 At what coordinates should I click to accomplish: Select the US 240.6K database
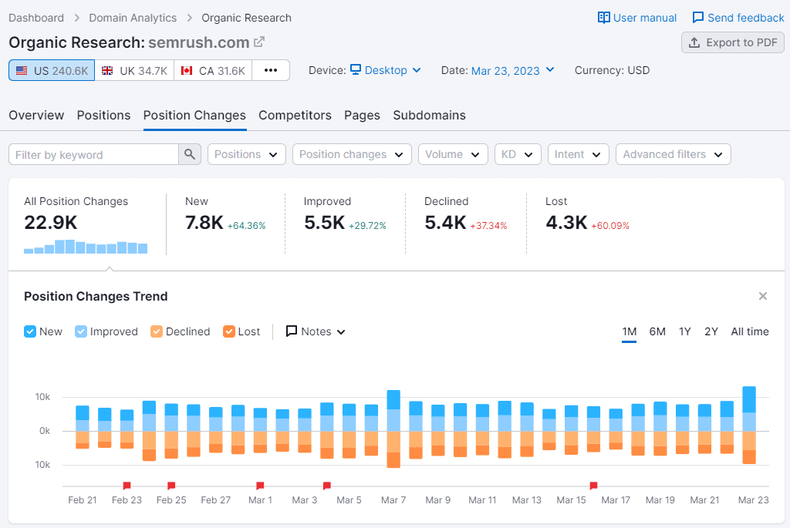click(52, 70)
